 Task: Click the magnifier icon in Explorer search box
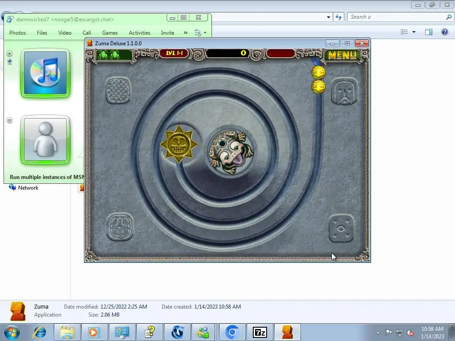click(449, 17)
